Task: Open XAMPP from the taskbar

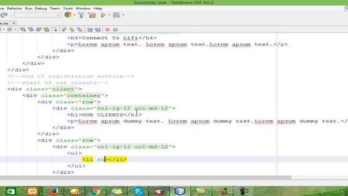Action: coord(32,191)
